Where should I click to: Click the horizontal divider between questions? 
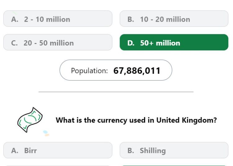pos(116,92)
